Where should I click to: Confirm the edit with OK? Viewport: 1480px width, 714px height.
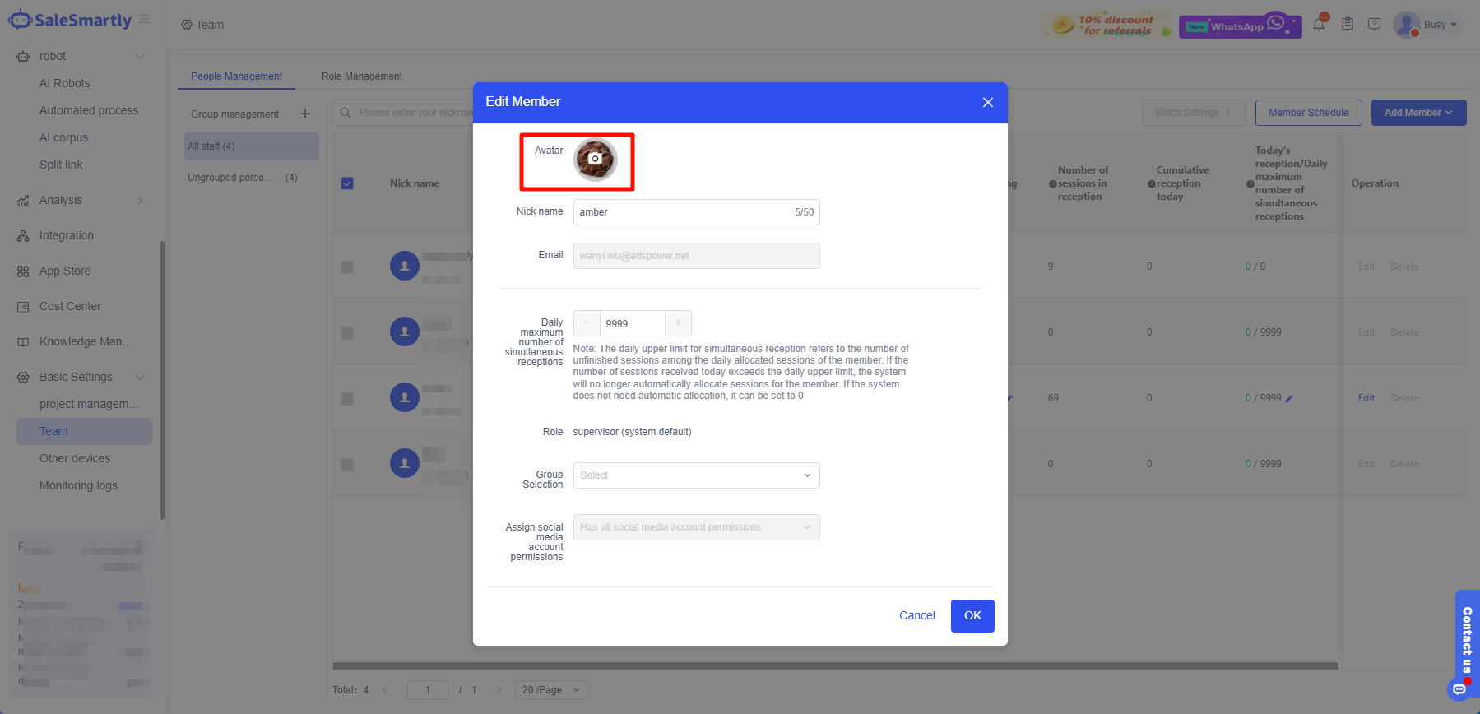[x=972, y=616]
